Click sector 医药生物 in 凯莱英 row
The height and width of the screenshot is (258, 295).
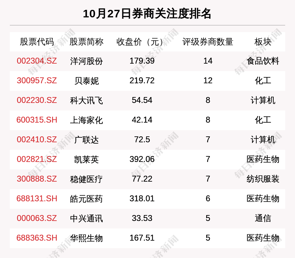click(263, 160)
